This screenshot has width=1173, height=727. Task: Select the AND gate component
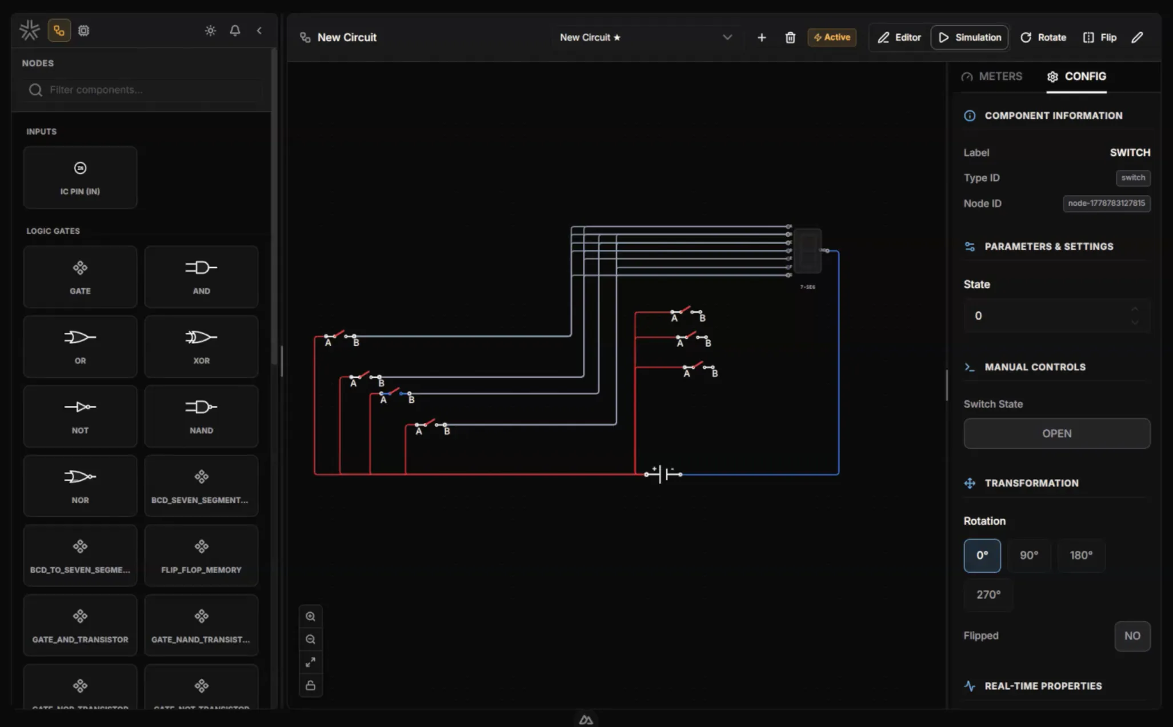(201, 277)
